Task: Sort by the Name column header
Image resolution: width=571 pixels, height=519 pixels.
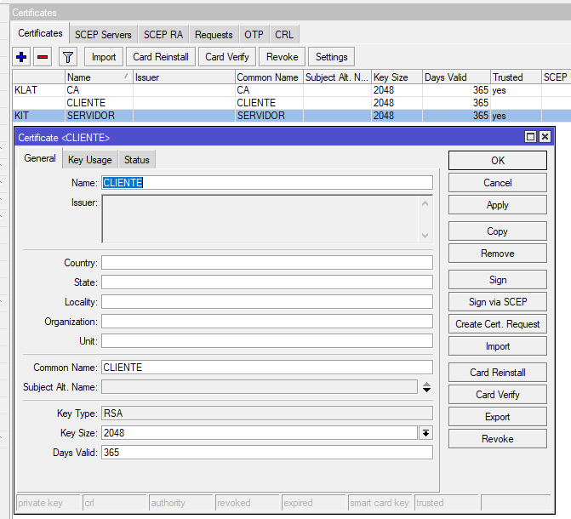Action: [x=99, y=77]
